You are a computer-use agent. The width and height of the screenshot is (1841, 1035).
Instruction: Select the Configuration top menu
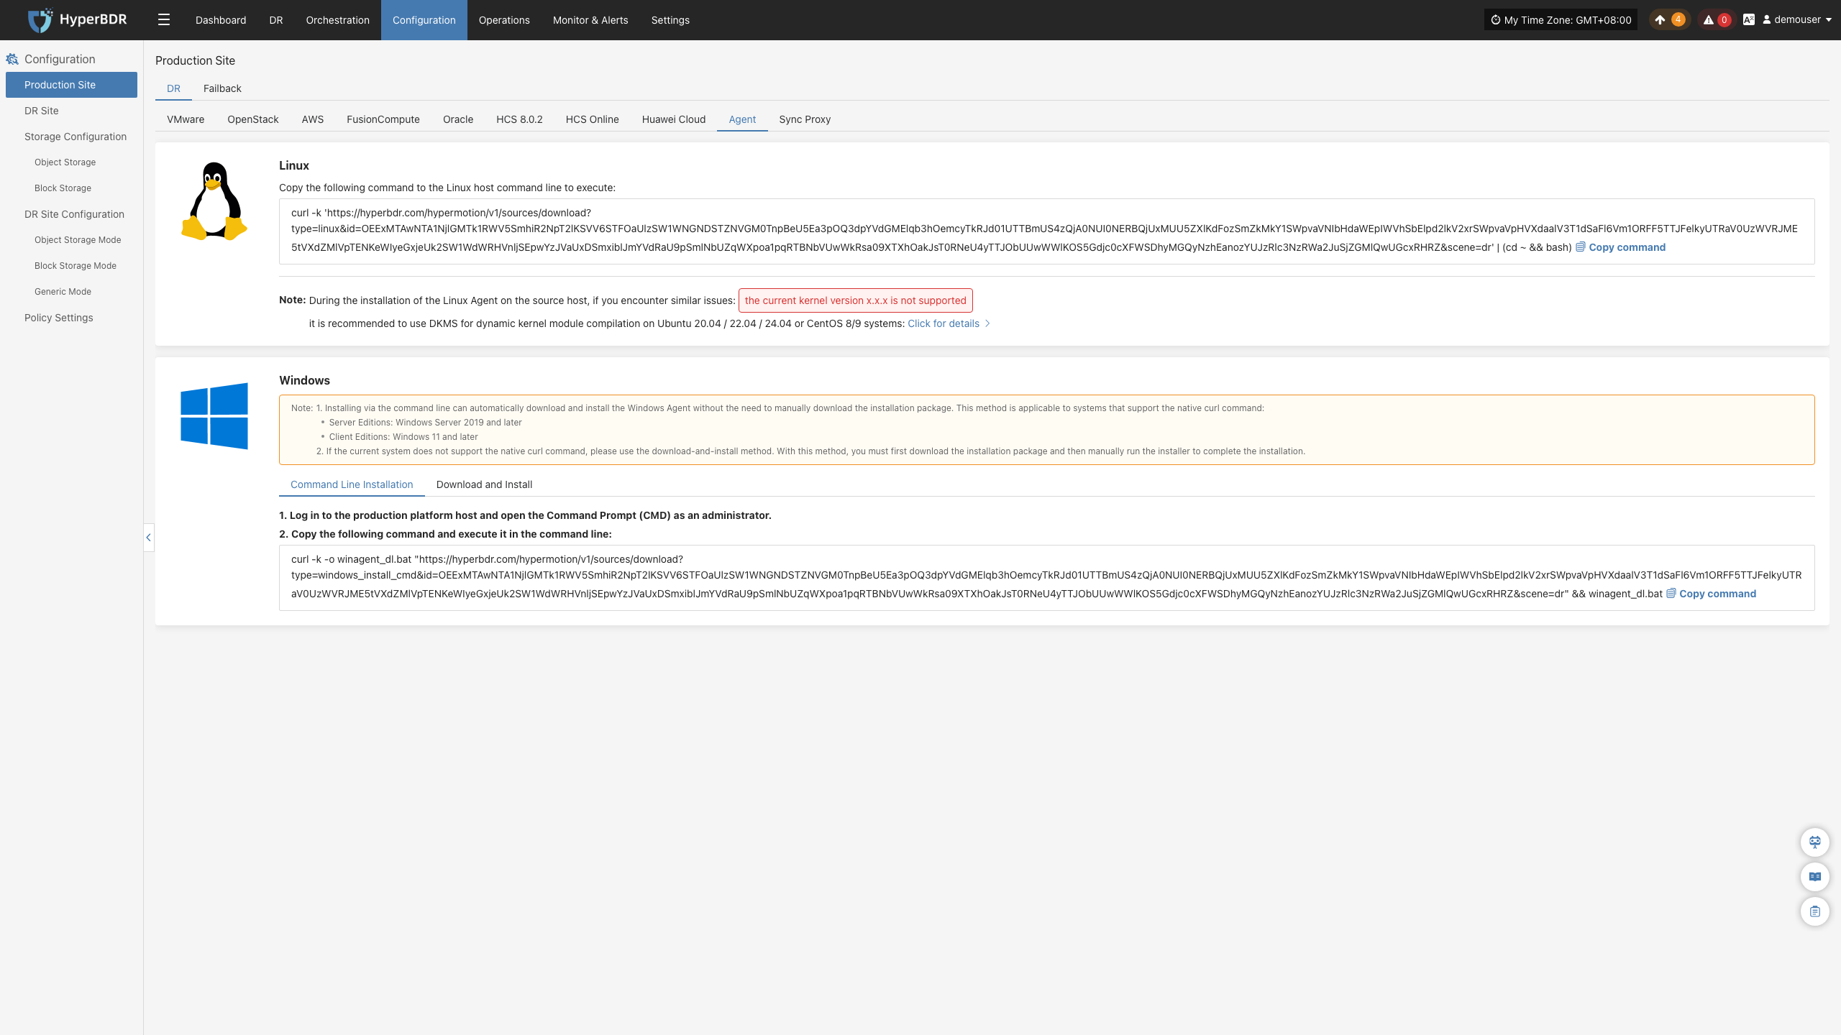[424, 20]
